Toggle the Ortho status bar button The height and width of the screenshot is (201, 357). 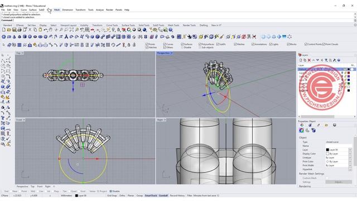coord(122,195)
